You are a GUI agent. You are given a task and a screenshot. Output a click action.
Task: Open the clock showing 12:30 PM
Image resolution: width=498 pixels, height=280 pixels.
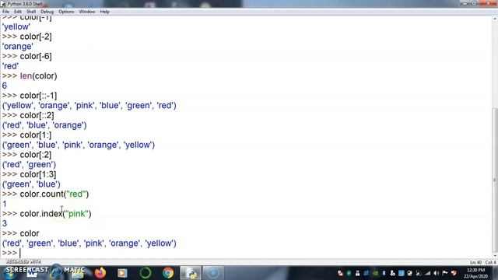point(475,273)
